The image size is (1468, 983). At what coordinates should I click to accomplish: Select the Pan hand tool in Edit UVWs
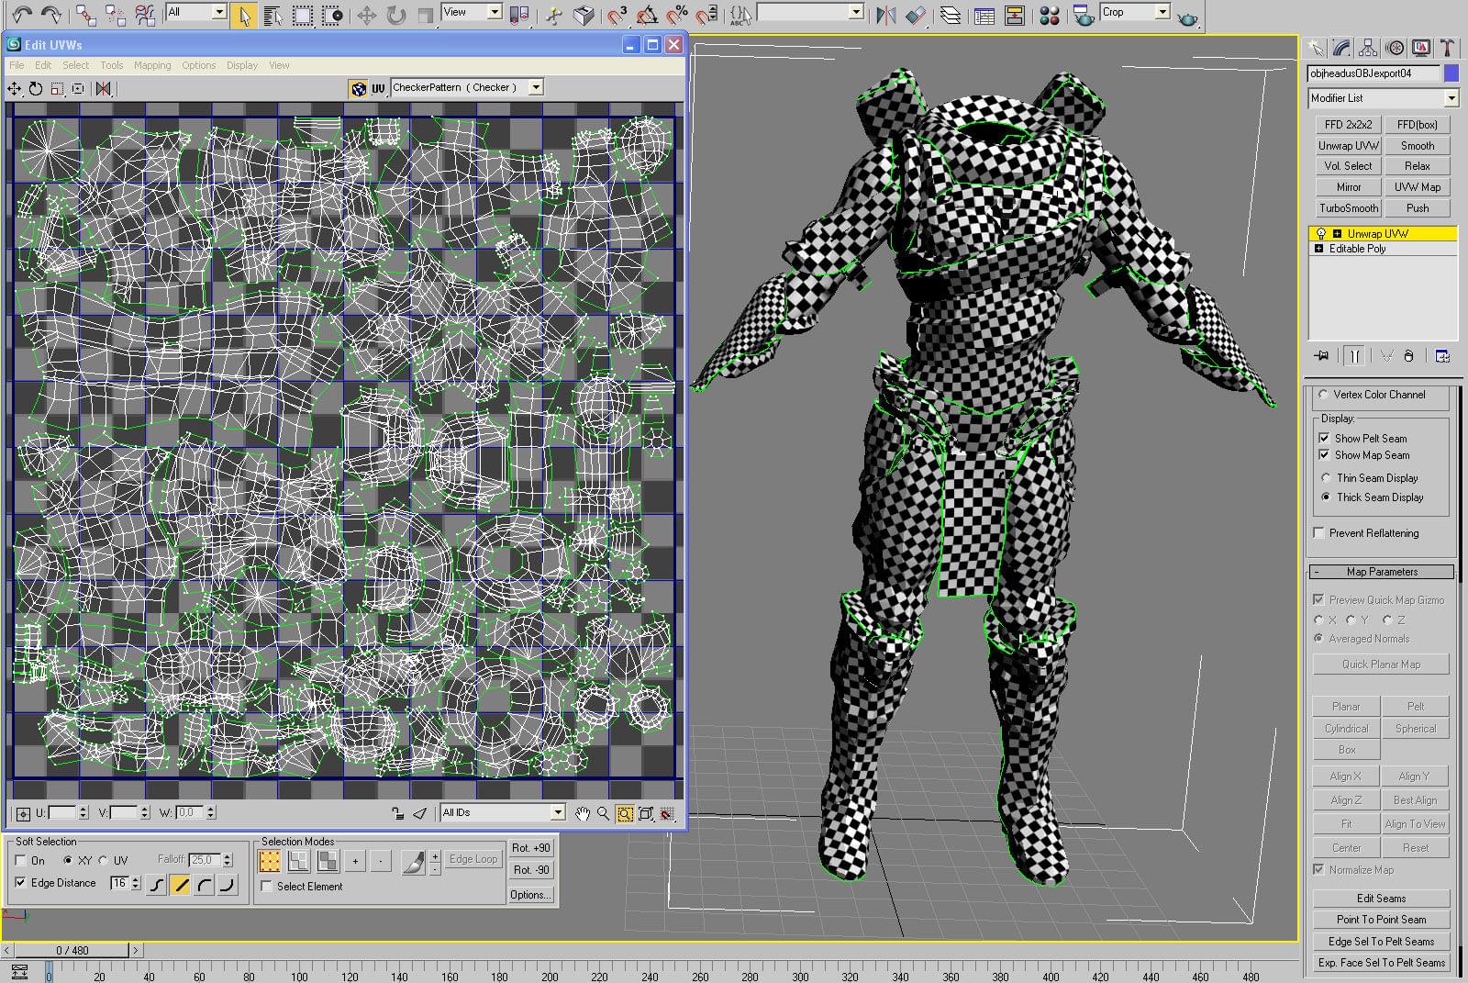point(583,813)
